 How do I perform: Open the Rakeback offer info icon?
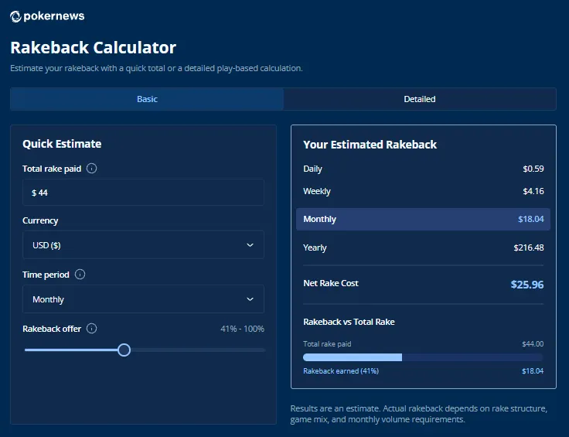click(x=92, y=329)
